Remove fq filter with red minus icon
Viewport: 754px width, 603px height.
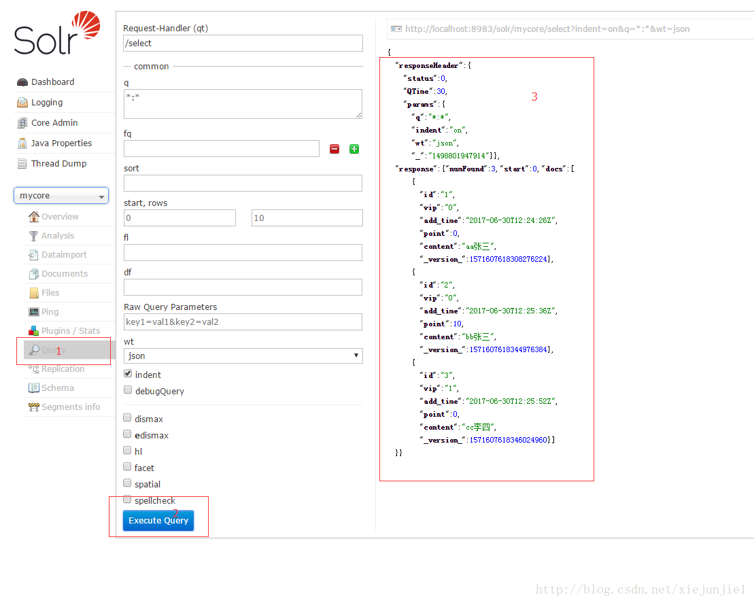coord(335,149)
